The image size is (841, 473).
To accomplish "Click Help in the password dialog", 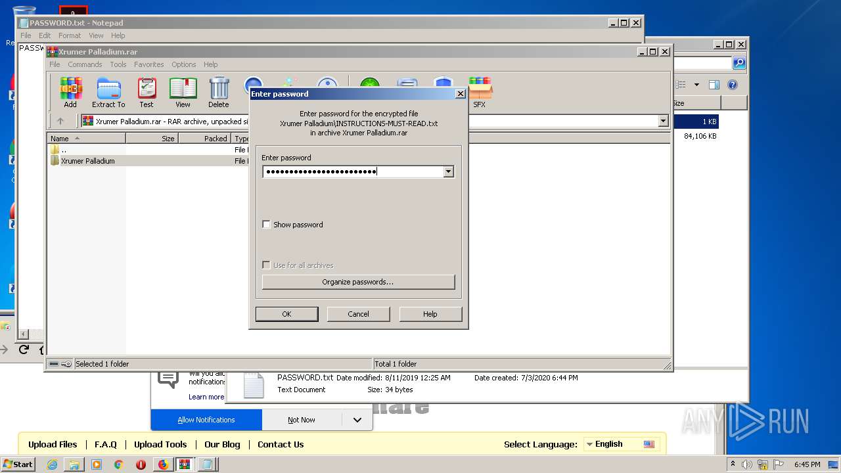I will 430,314.
